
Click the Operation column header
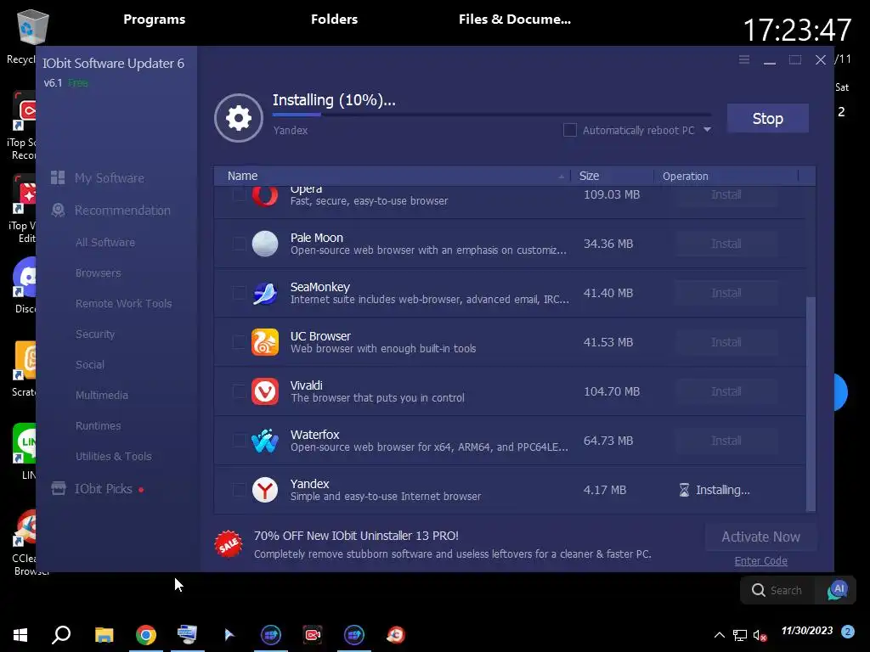(686, 176)
